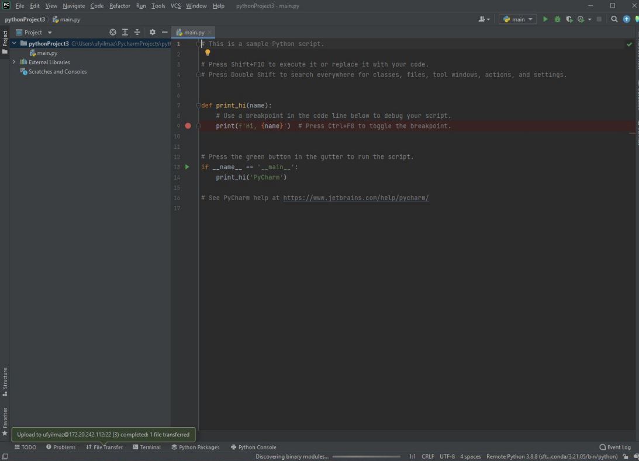Run the main configuration
Image resolution: width=639 pixels, height=461 pixels.
545,19
